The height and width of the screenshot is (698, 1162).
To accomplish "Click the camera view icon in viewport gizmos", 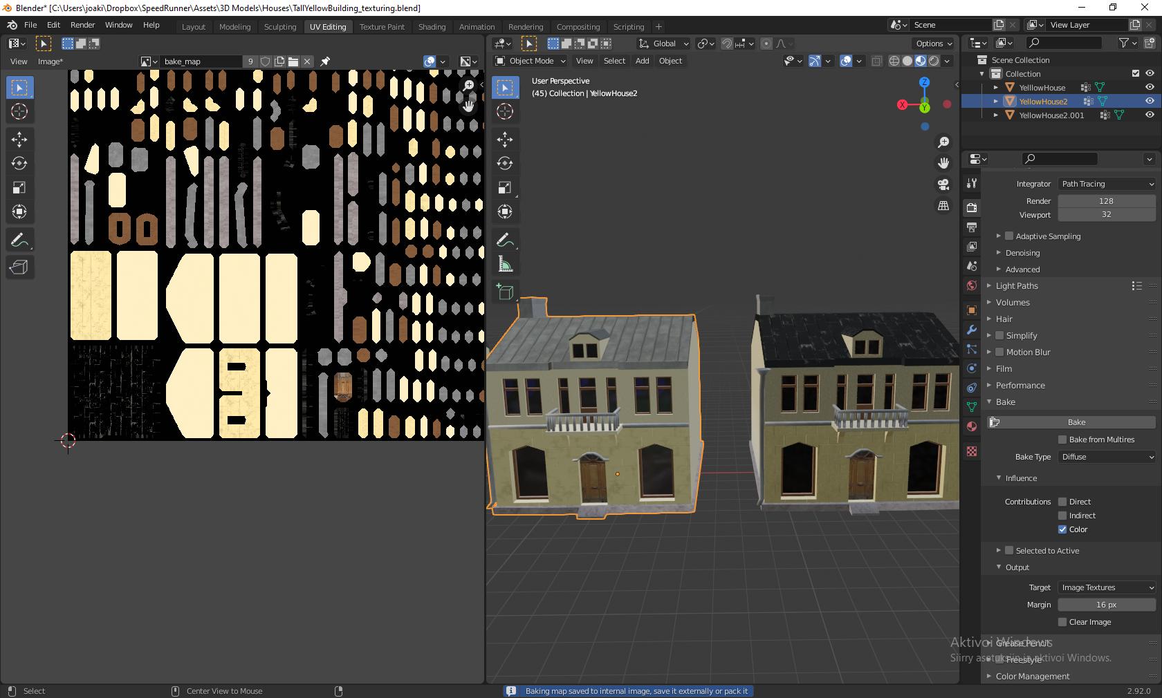I will [x=943, y=185].
